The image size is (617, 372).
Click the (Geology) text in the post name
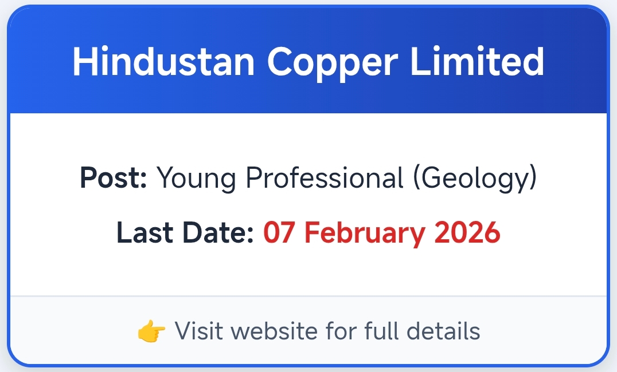pos(475,179)
